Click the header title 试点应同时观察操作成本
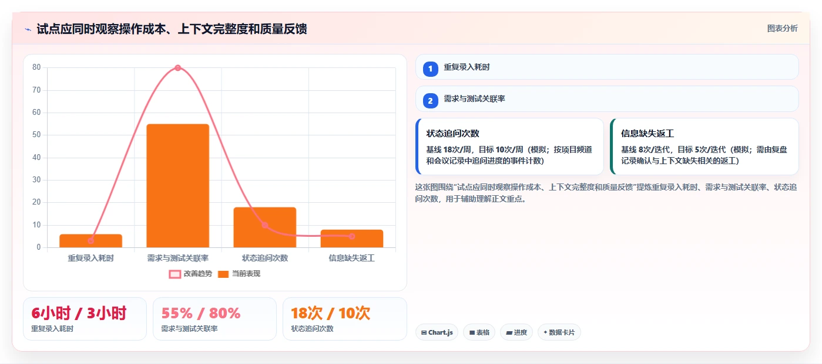 coord(172,29)
